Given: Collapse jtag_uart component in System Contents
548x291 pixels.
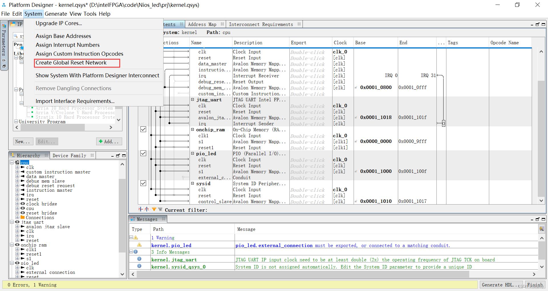Looking at the screenshot, I should pyautogui.click(x=192, y=100).
